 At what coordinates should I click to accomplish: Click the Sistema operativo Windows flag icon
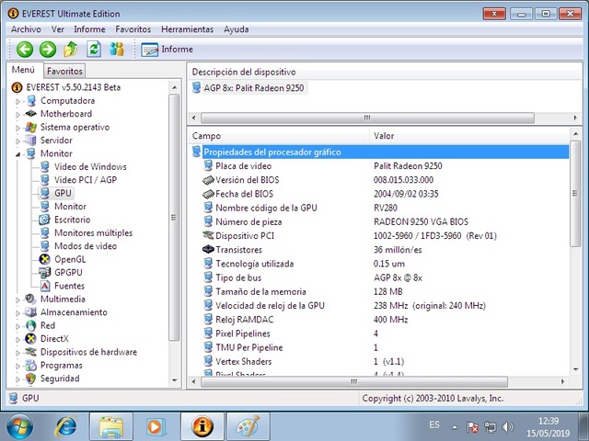(30, 127)
